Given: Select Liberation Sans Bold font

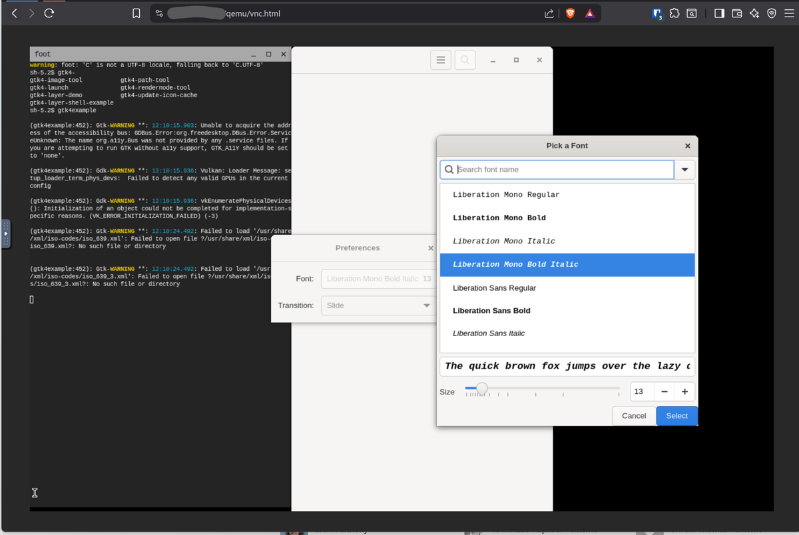Looking at the screenshot, I should tap(567, 311).
